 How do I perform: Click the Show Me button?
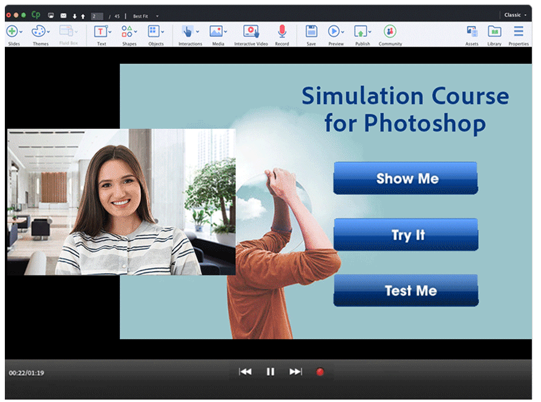pos(405,178)
